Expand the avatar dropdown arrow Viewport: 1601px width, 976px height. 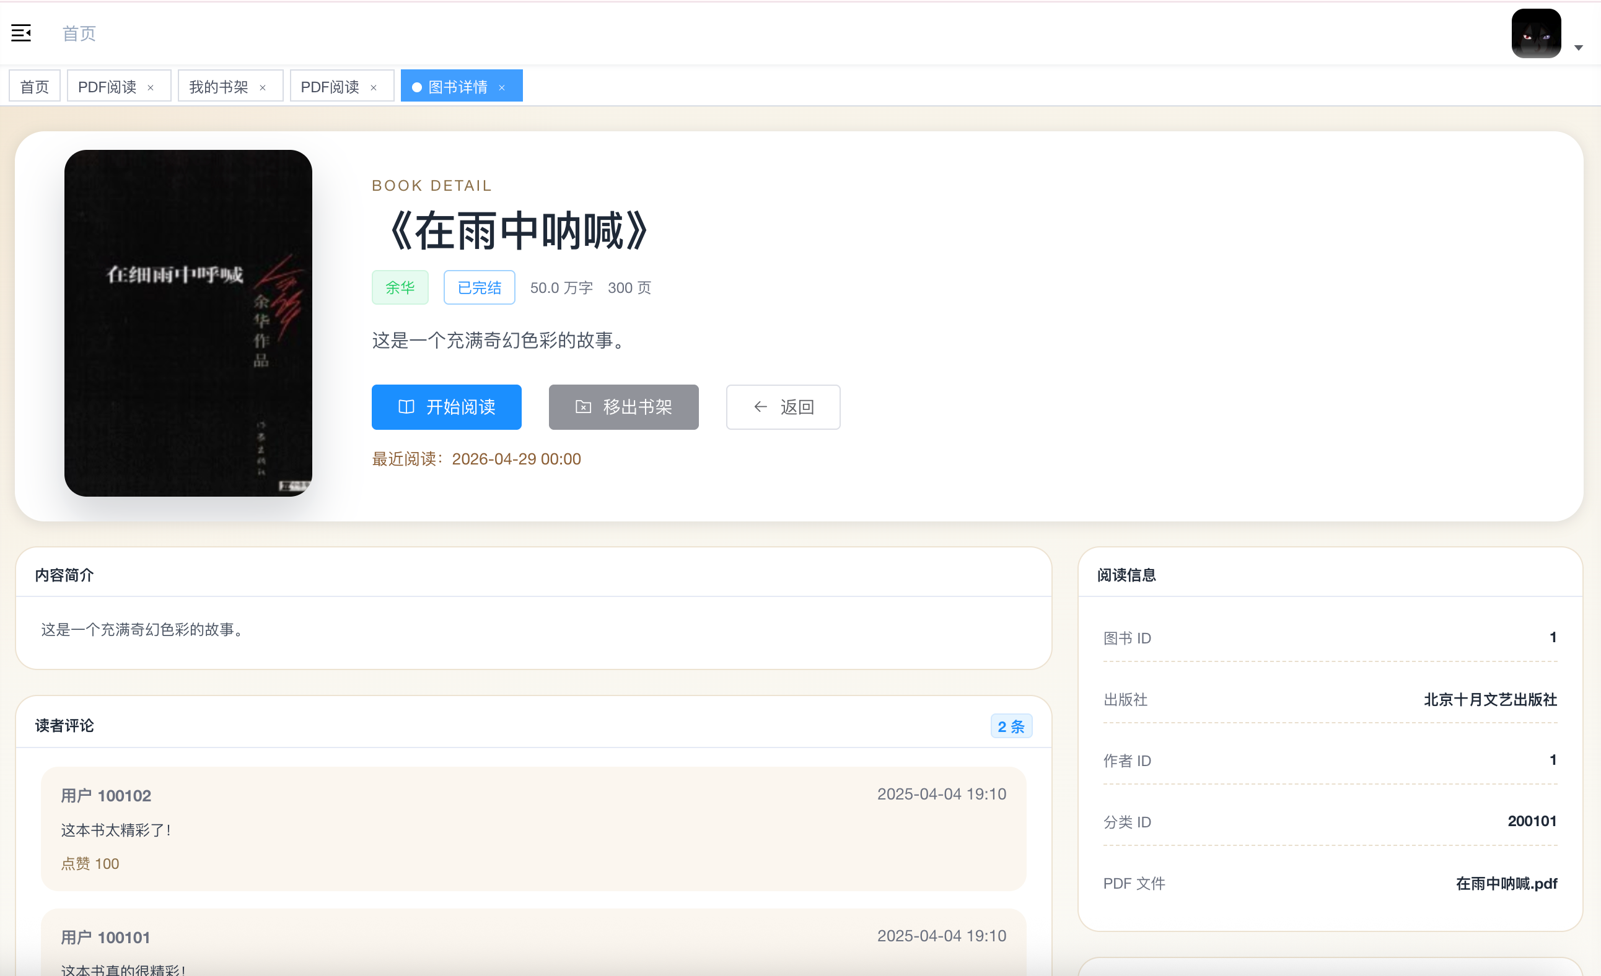click(x=1578, y=48)
